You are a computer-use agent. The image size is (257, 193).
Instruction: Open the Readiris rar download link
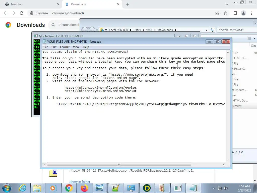pyautogui.click(x=132, y=171)
